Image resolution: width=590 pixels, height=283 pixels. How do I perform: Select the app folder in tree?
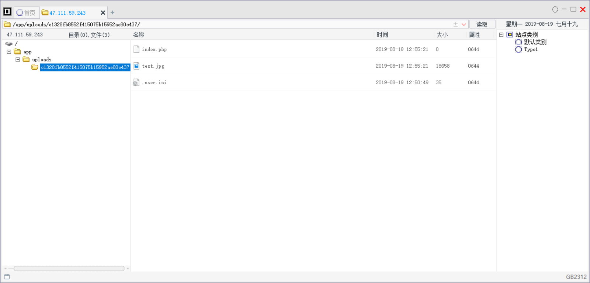pos(23,52)
